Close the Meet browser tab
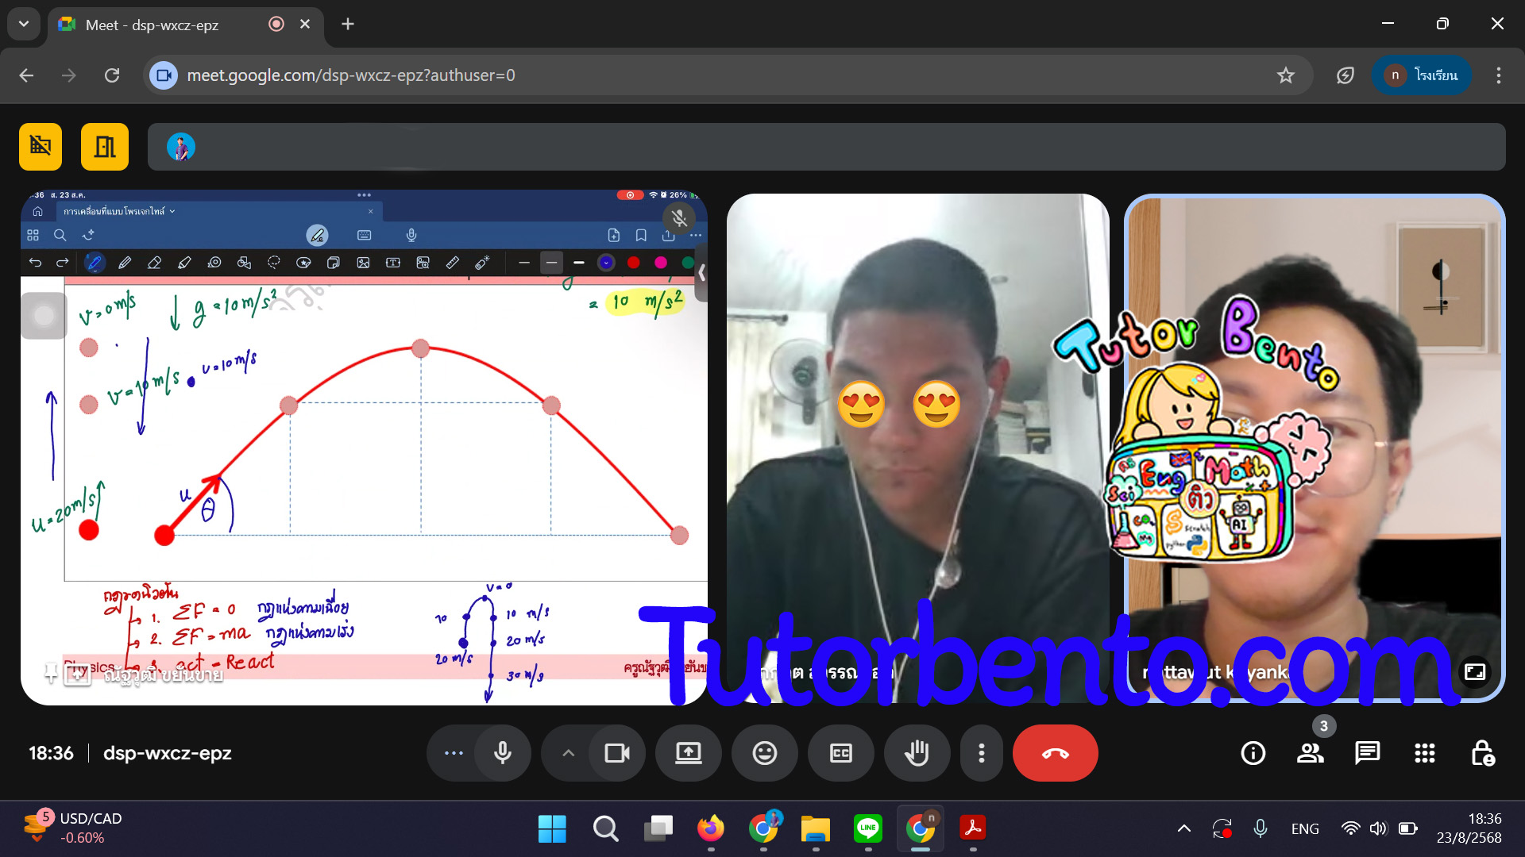This screenshot has height=857, width=1525. [x=305, y=25]
